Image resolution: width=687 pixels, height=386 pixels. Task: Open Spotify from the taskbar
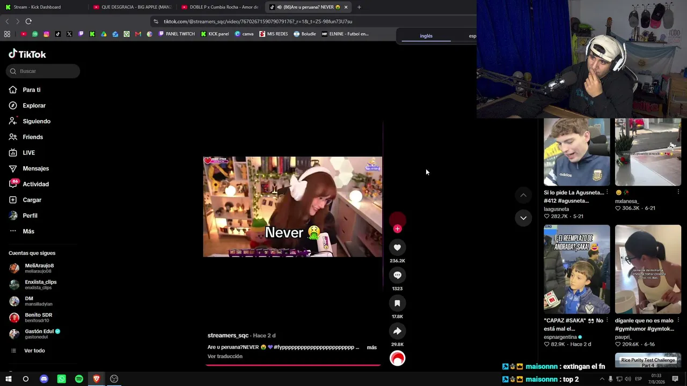pos(79,379)
